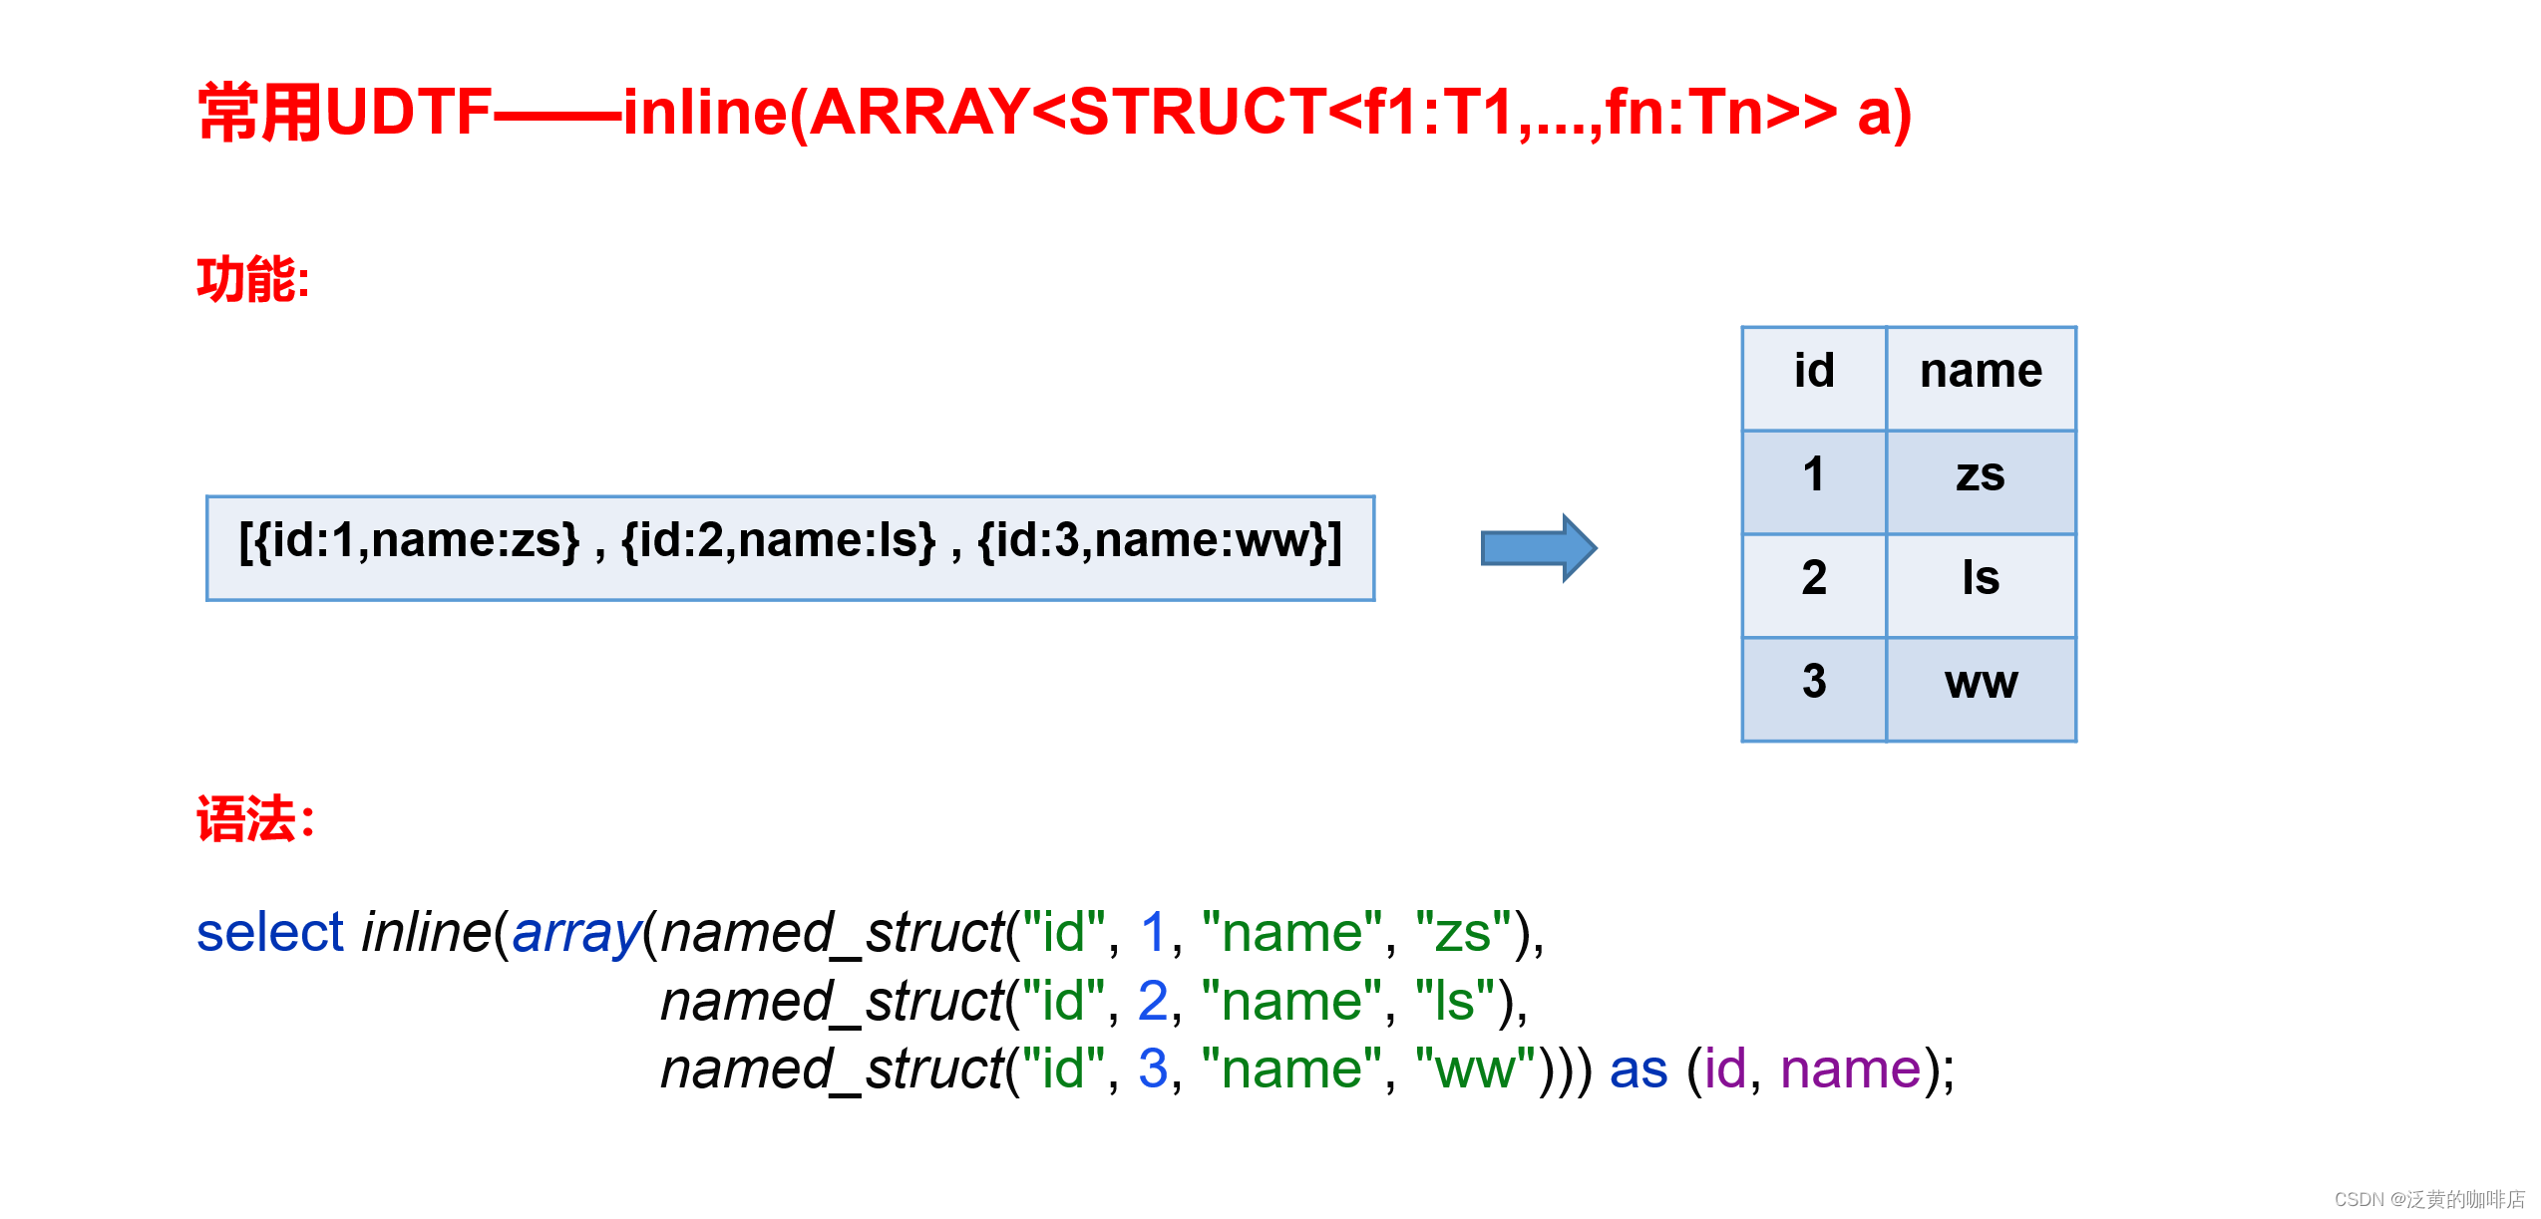Select the table cell containing '2'
This screenshot has width=2541, height=1219.
1814,586
